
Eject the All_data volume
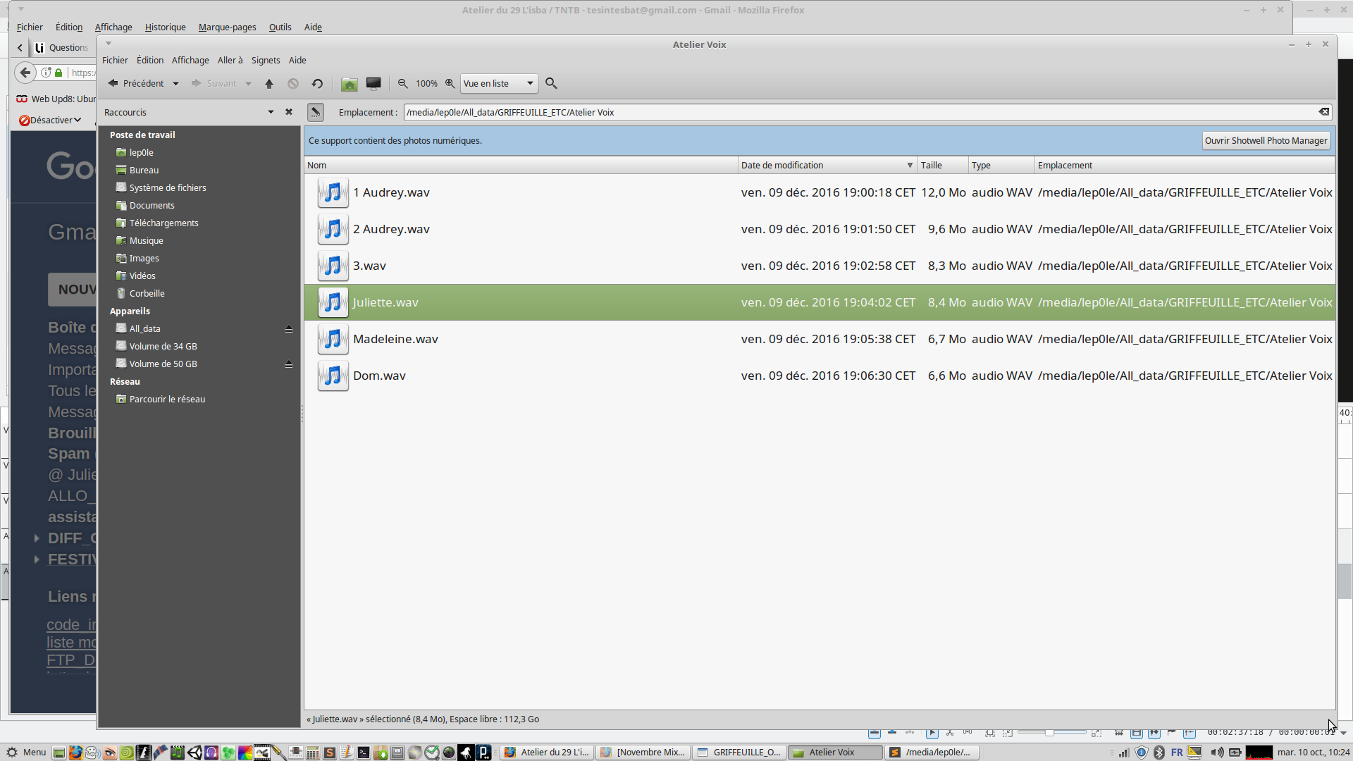coord(289,329)
